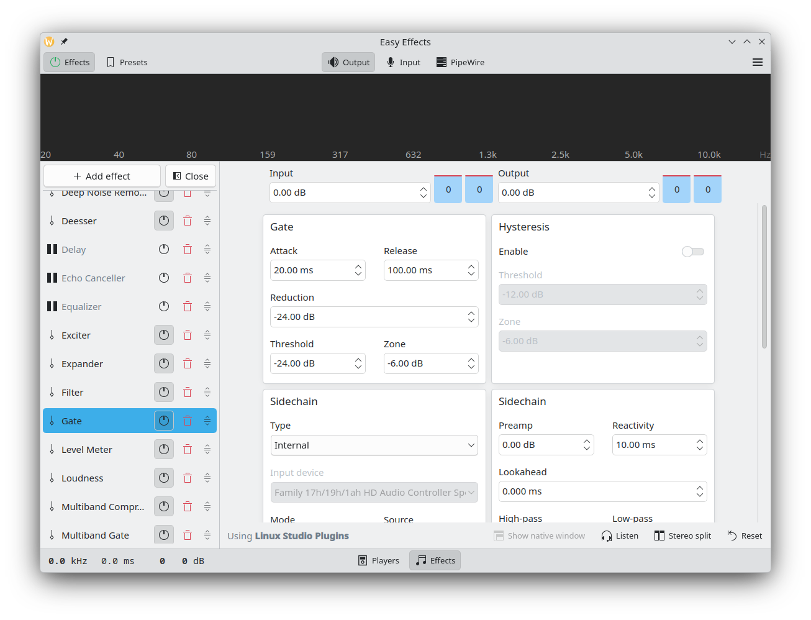Screen dimensions: 811x620
Task: Click the Stereo split icon
Action: tap(659, 536)
